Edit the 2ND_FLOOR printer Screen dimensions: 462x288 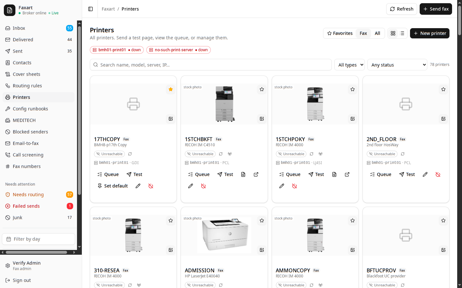(x=425, y=174)
